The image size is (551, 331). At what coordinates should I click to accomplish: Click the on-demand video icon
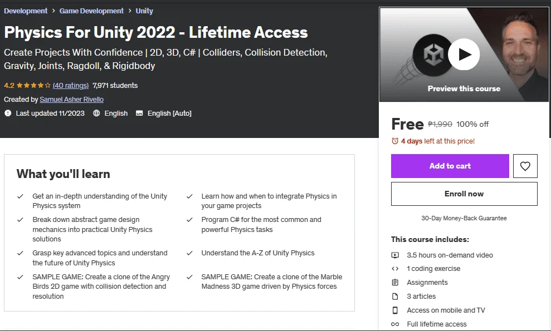pyautogui.click(x=395, y=255)
